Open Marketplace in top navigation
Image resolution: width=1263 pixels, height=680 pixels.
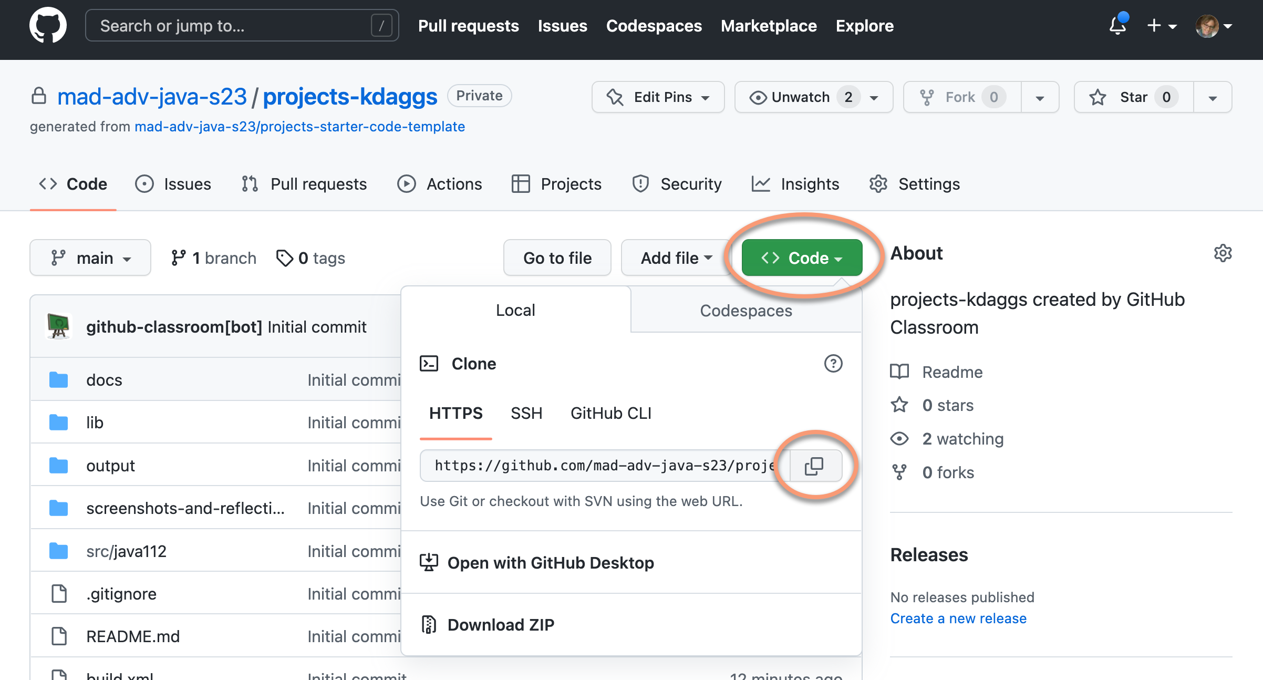(769, 26)
